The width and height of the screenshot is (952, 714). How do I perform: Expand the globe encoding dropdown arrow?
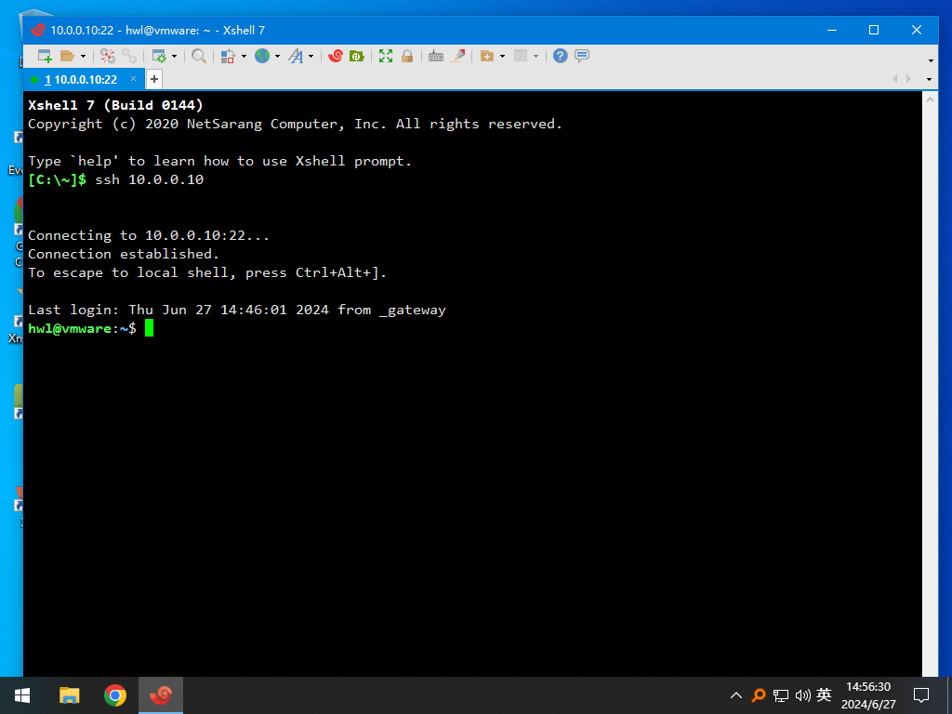(277, 57)
